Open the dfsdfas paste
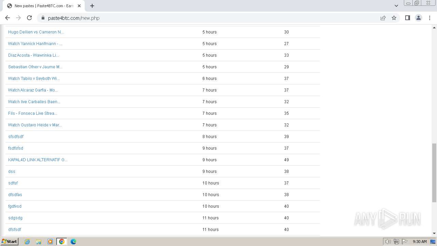This screenshot has width=437, height=246. [x=15, y=195]
